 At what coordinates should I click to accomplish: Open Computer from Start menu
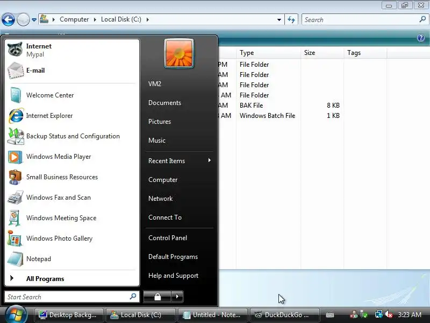tap(163, 180)
